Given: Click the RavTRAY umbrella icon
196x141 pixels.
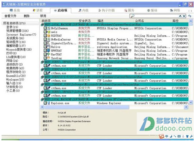Looking at the screenshot, I should [x=48, y=54].
